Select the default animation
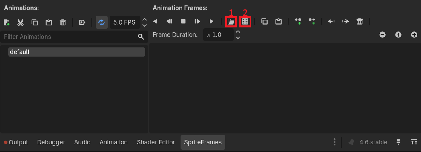Image resolution: width=421 pixels, height=152 pixels. tap(77, 52)
